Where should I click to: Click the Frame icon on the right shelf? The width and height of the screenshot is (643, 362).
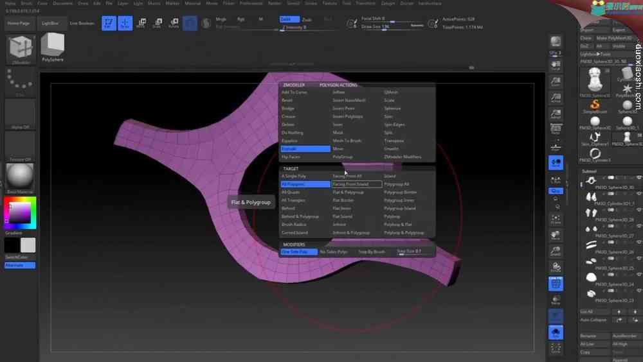click(x=556, y=220)
